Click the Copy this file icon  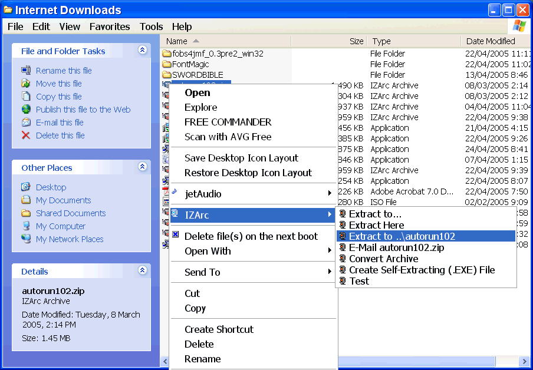(26, 96)
